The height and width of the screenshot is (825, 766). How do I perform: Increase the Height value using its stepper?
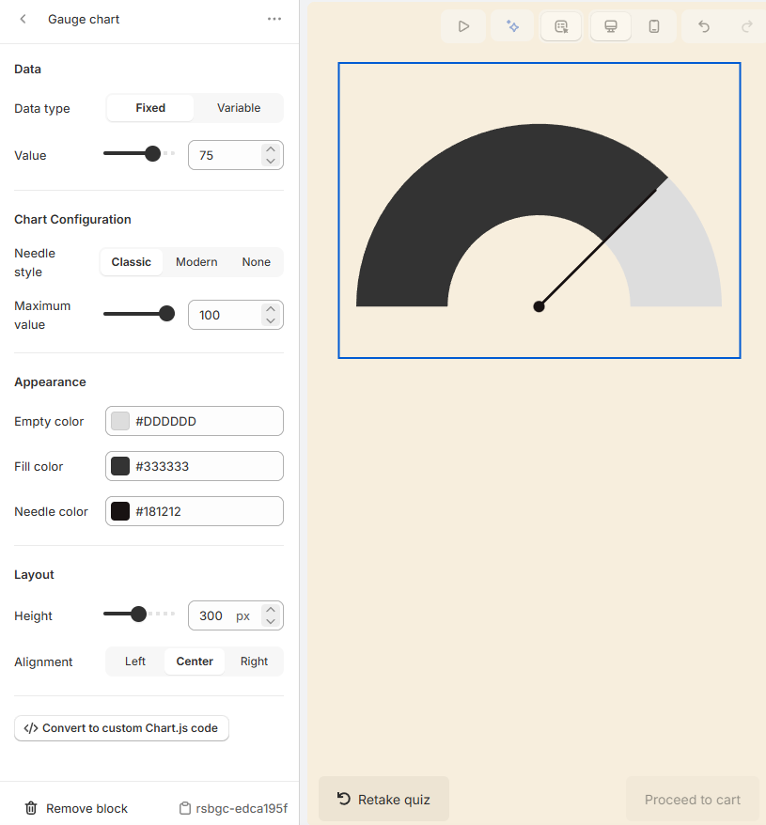271,609
